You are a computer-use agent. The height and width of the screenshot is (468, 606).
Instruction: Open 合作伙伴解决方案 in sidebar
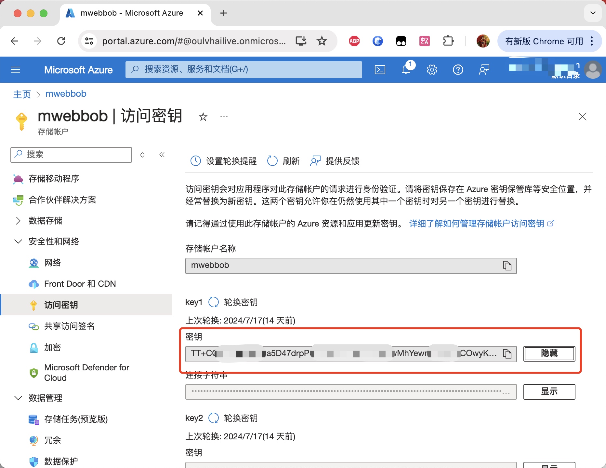click(x=62, y=200)
